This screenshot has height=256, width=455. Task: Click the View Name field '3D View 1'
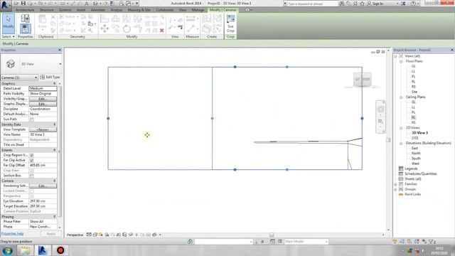pyautogui.click(x=43, y=134)
